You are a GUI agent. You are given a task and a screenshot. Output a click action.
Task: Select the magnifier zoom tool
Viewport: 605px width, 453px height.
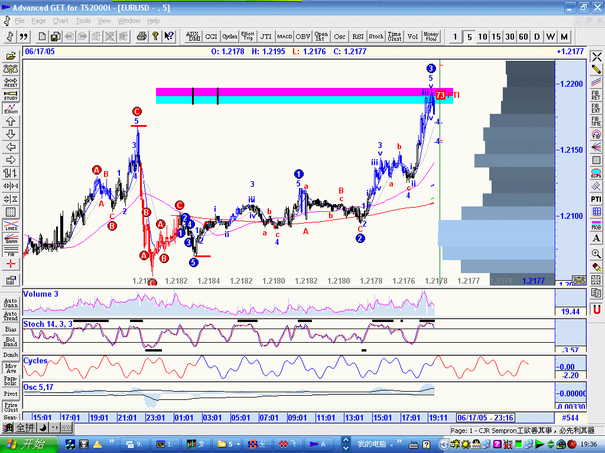click(x=596, y=254)
